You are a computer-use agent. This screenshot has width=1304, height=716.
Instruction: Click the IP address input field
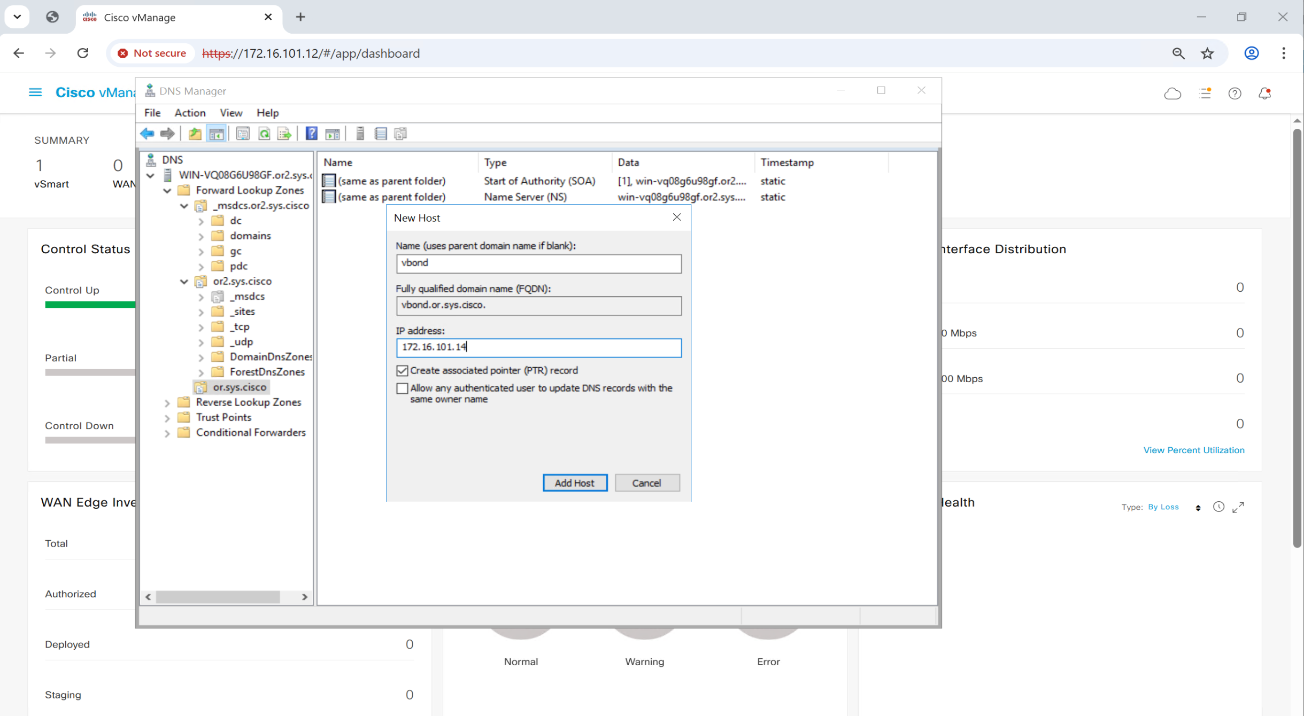point(538,347)
